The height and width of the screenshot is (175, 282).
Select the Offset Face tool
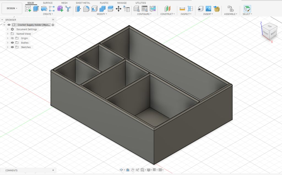pyautogui.click(x=110, y=9)
